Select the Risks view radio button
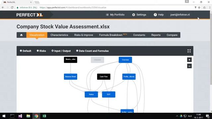Image resolution: width=212 pixels, height=119 pixels. [38, 51]
